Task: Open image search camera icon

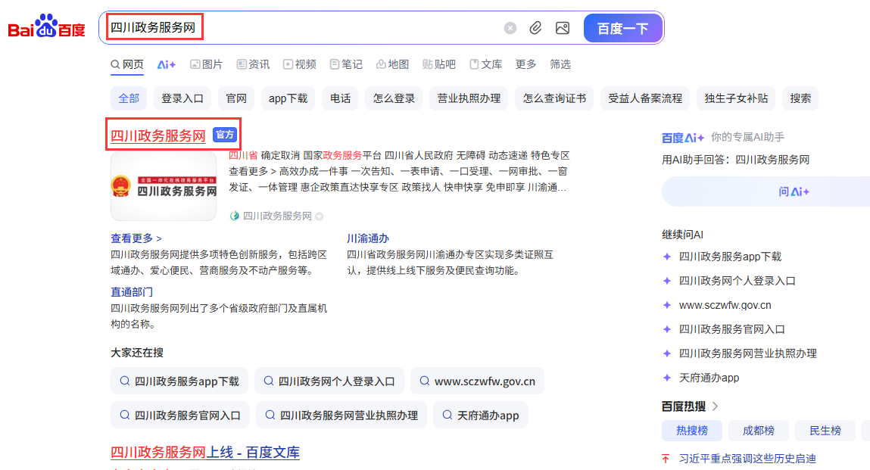Action: [x=562, y=28]
